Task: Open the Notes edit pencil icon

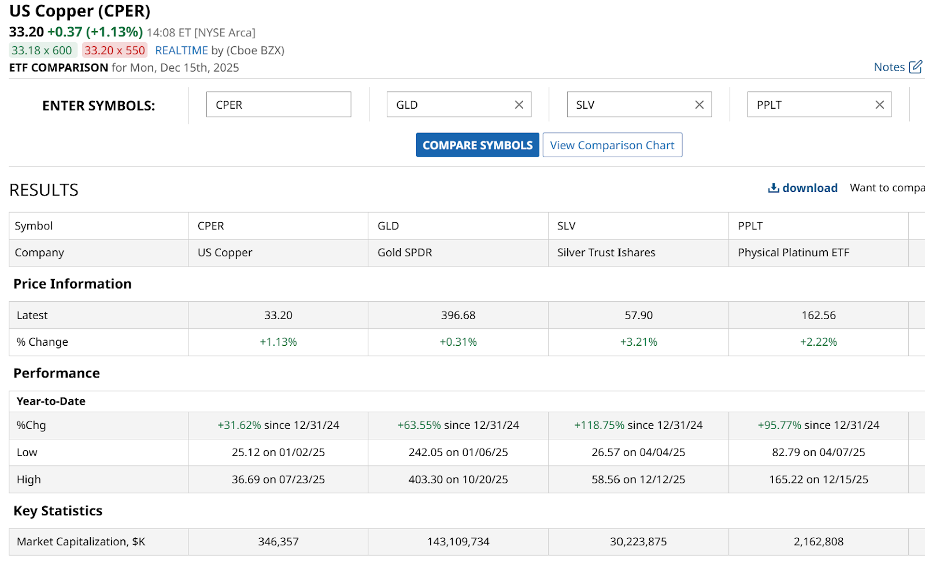Action: pyautogui.click(x=915, y=67)
